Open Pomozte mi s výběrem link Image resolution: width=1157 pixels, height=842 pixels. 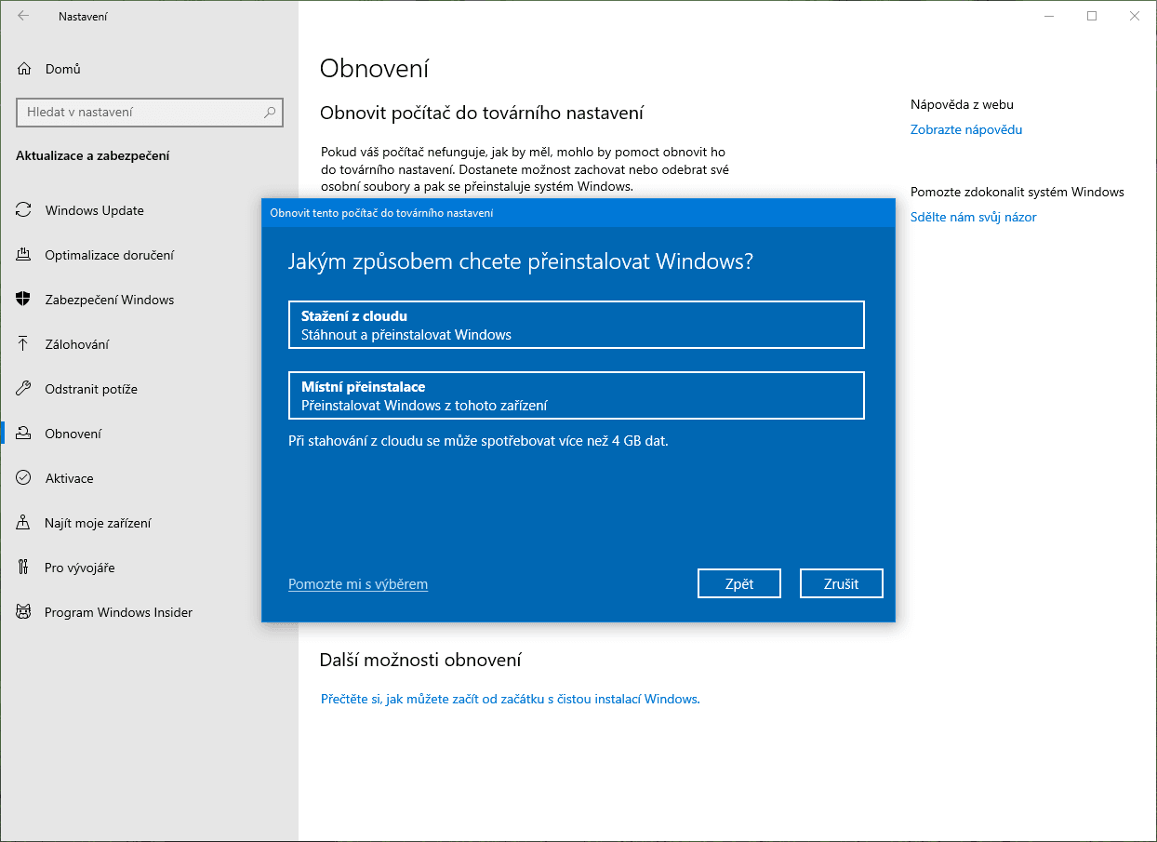pyautogui.click(x=358, y=583)
